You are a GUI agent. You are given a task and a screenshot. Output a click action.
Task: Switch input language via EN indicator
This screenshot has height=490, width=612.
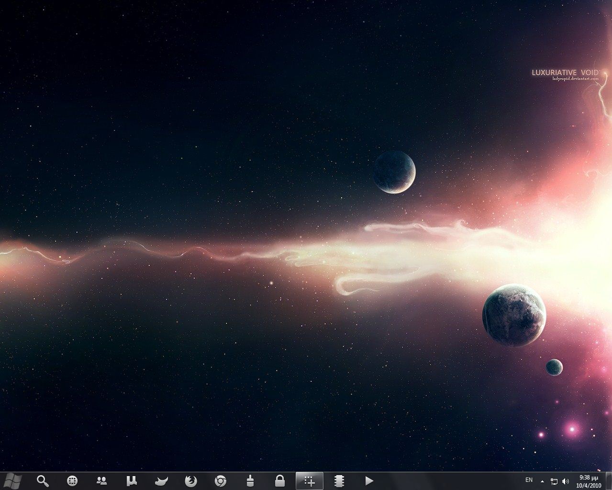pos(529,480)
